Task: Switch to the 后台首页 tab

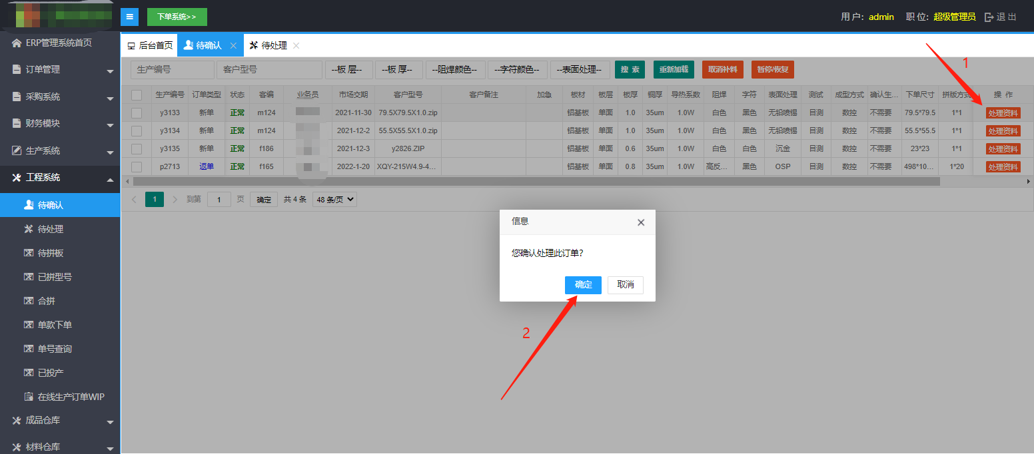Action: tap(150, 46)
